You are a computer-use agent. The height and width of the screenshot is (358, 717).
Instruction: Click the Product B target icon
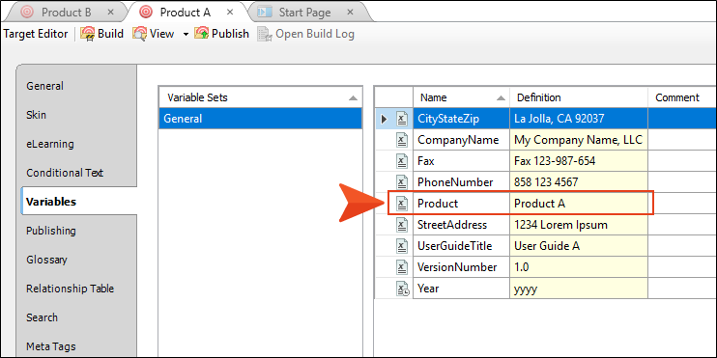point(27,13)
